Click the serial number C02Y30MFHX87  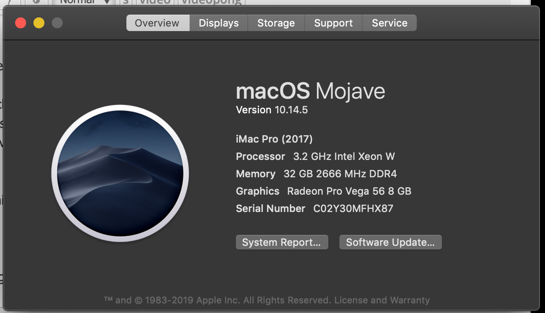coord(353,209)
